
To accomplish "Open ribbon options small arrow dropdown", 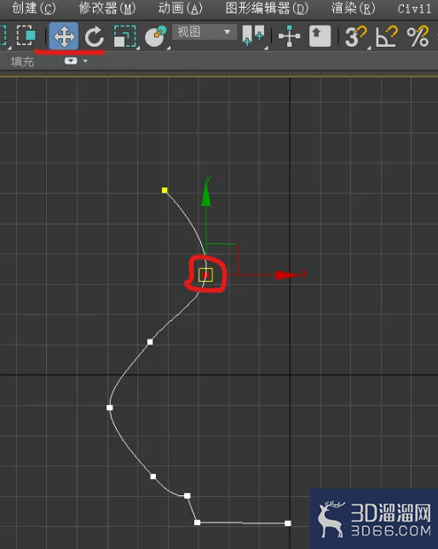I will coord(85,61).
